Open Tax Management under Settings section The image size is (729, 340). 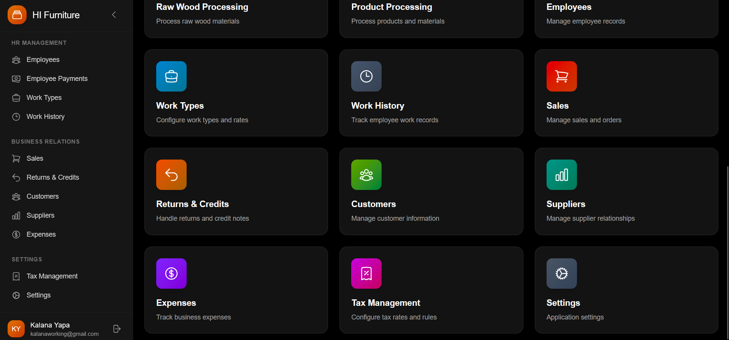pyautogui.click(x=52, y=276)
